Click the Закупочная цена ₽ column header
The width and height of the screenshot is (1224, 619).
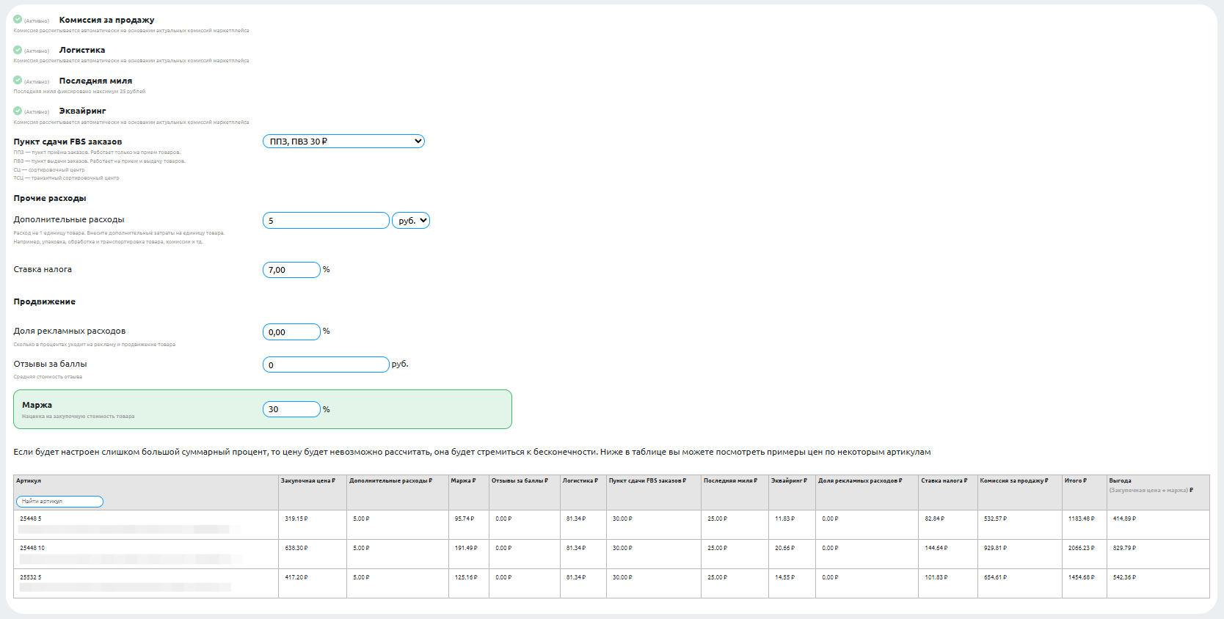[307, 481]
